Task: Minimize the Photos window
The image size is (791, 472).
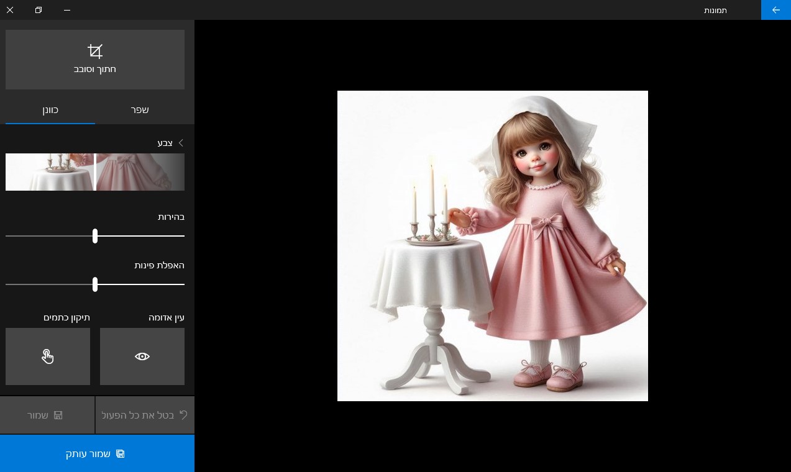Action: coord(67,10)
